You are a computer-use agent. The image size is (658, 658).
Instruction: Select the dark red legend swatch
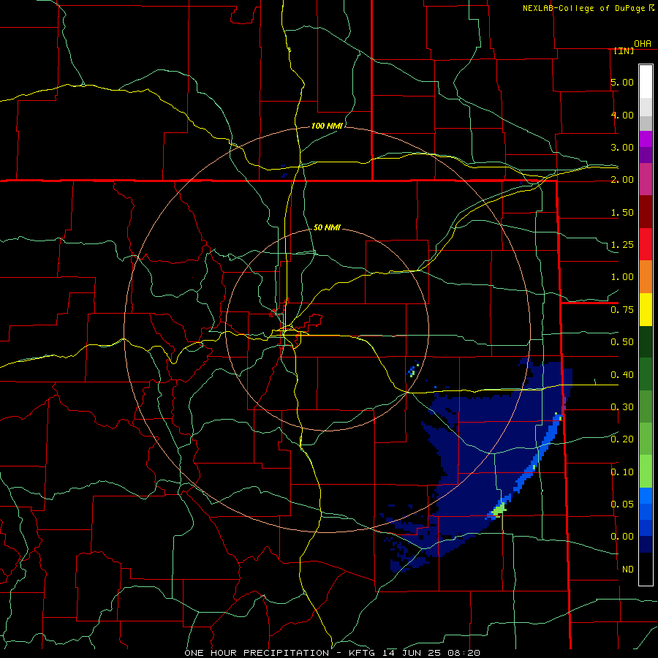(x=646, y=212)
